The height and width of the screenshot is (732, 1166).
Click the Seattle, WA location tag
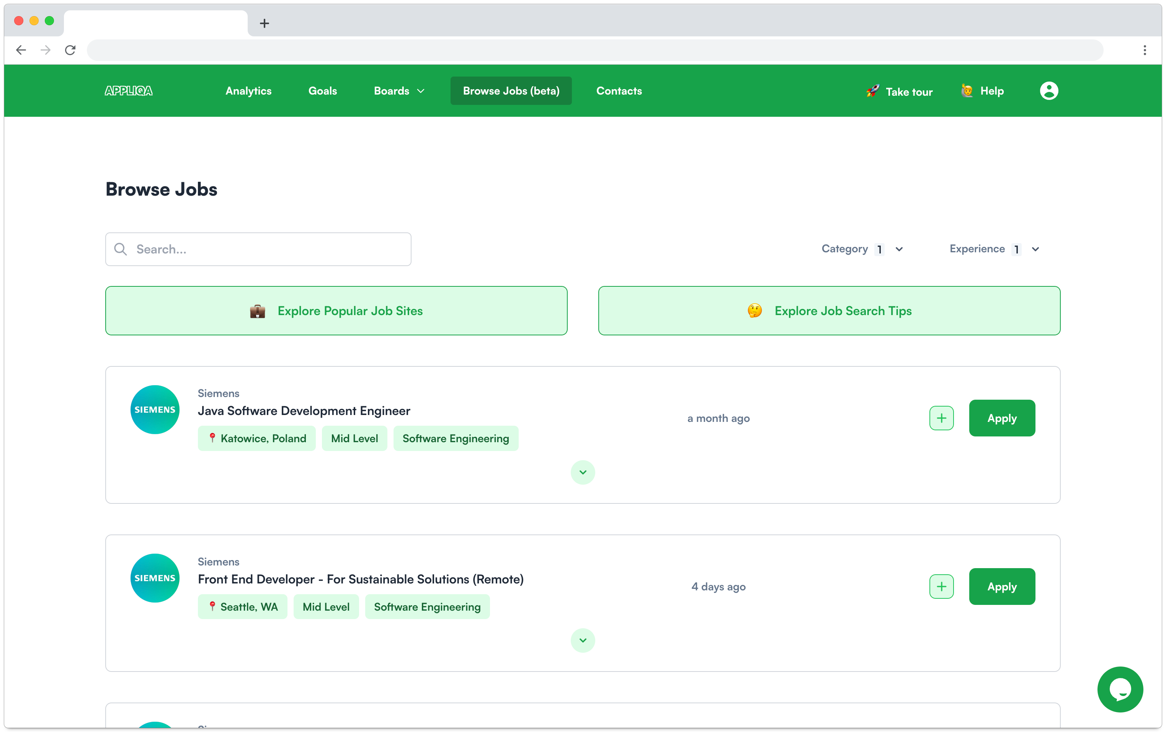[x=242, y=607]
